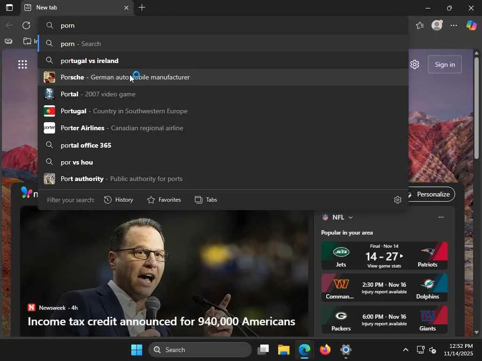482x361 pixels.
Task: Click the Newsweek source label
Action: (x=52, y=307)
